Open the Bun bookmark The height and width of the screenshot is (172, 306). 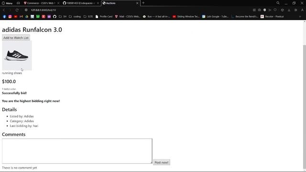(x=156, y=17)
